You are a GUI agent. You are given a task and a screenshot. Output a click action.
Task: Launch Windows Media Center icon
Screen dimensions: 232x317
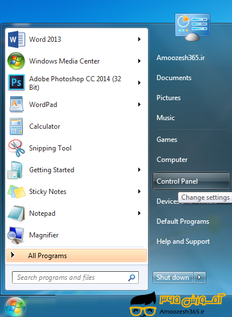point(16,61)
